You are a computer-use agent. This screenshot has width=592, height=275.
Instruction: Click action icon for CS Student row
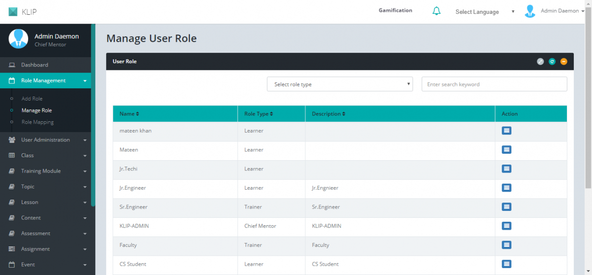coord(506,264)
